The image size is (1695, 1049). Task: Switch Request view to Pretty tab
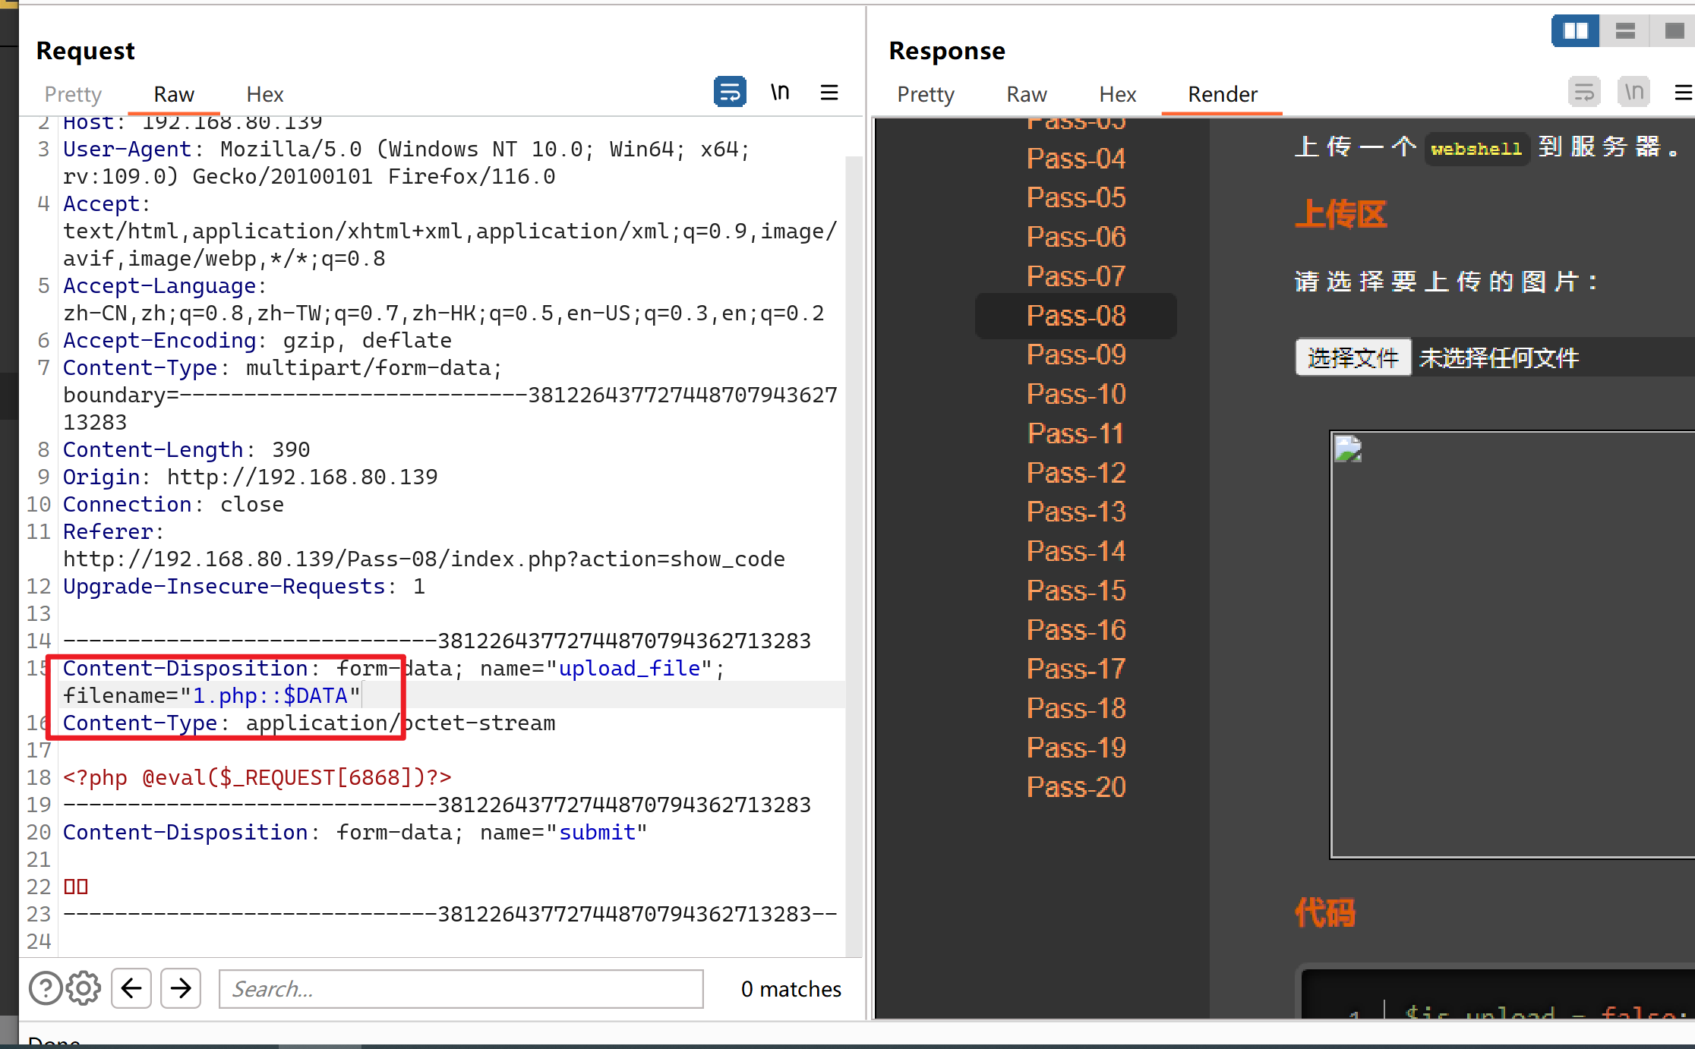click(73, 94)
